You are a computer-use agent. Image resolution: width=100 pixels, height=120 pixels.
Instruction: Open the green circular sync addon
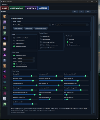pos(5,88)
